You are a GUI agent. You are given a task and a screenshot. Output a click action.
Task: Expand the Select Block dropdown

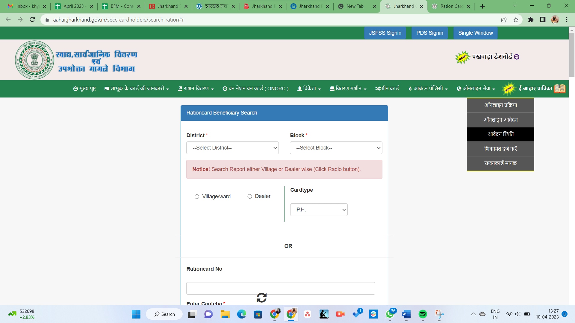coord(336,148)
